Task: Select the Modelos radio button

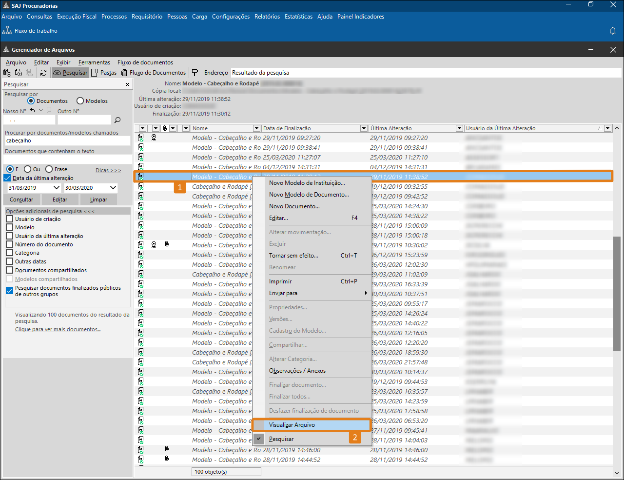Action: (x=80, y=101)
